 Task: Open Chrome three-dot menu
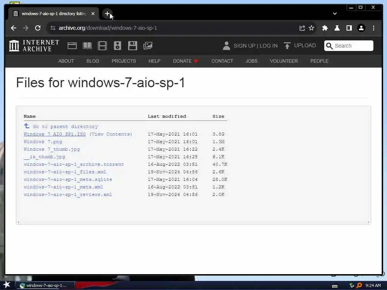[x=373, y=28]
